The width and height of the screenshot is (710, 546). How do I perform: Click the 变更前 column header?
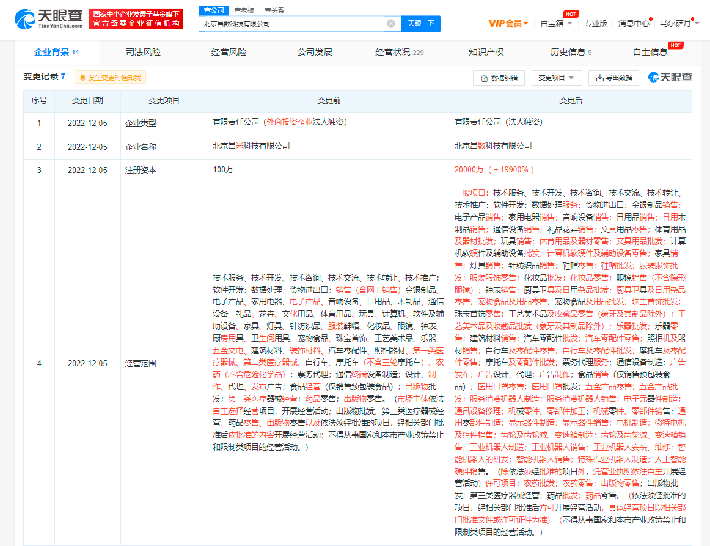pyautogui.click(x=329, y=101)
